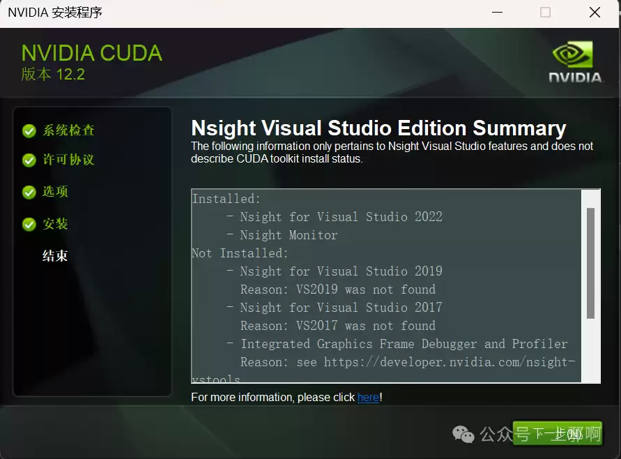
Task: Click the 'Nsight Visual Studio Edition Summary' title
Action: pos(378,128)
